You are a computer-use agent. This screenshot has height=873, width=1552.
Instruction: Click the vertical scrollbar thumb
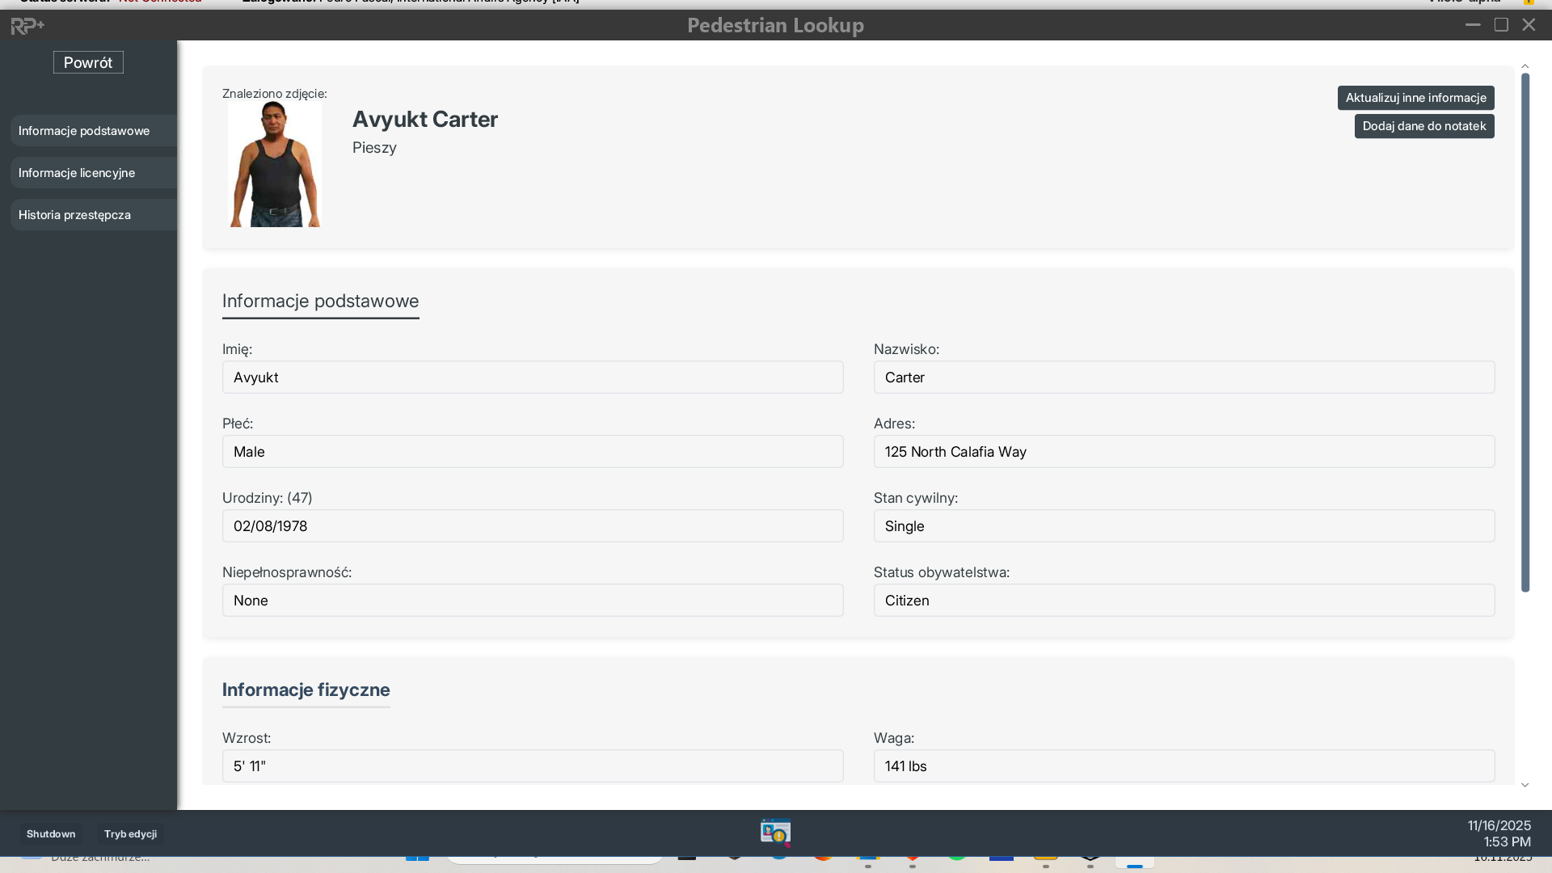[x=1525, y=331]
